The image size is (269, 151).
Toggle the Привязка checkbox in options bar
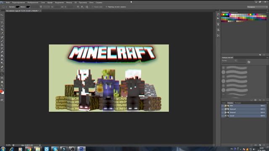106,7
